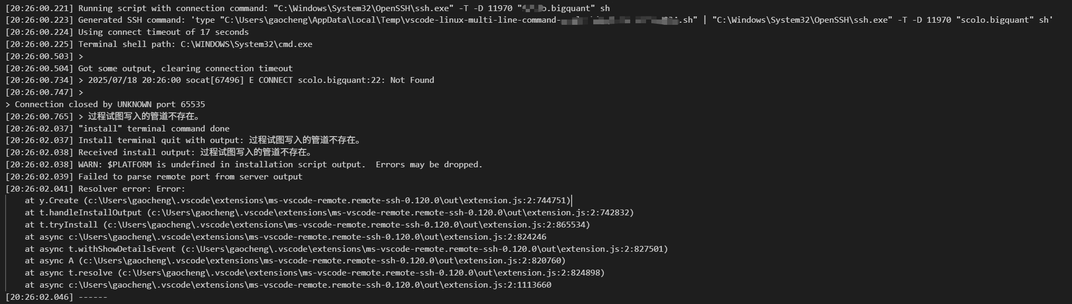This screenshot has width=1072, height=304.
Task: Open extension.js path ending in 2:1113660
Action: point(310,285)
